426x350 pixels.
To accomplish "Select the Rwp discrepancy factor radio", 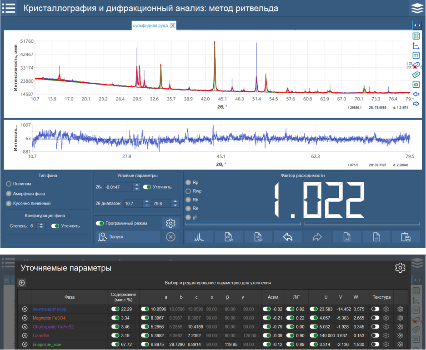I will [x=189, y=191].
